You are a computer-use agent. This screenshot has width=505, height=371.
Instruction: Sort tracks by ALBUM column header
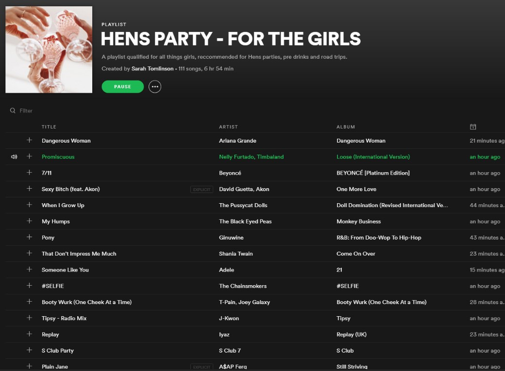pos(346,127)
